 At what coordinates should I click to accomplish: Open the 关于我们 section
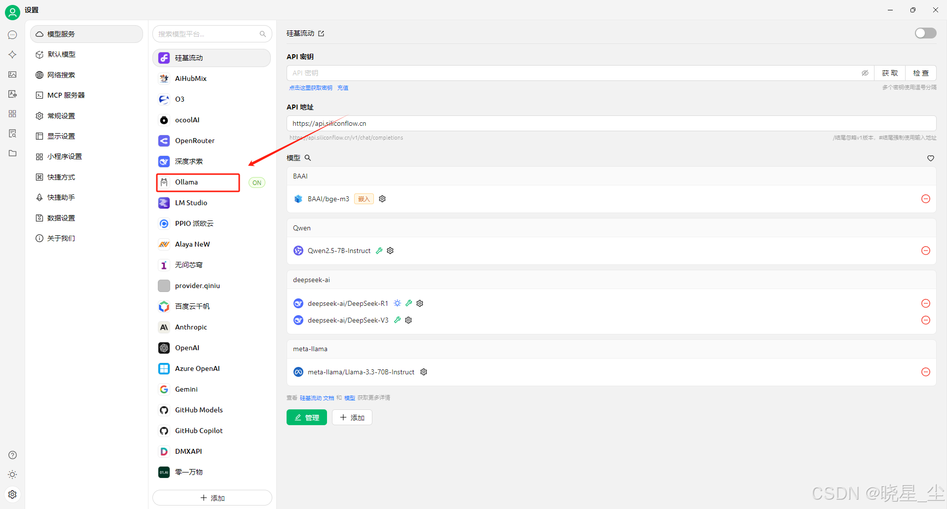pos(86,238)
